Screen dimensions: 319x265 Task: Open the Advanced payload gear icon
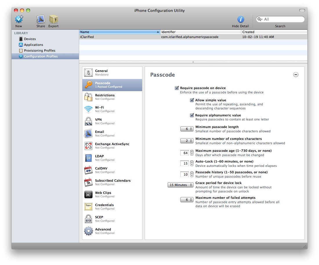pyautogui.click(x=88, y=231)
